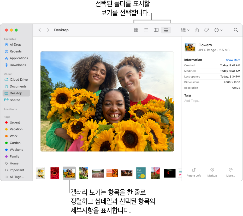Go forward with the right chevron

(x=48, y=30)
